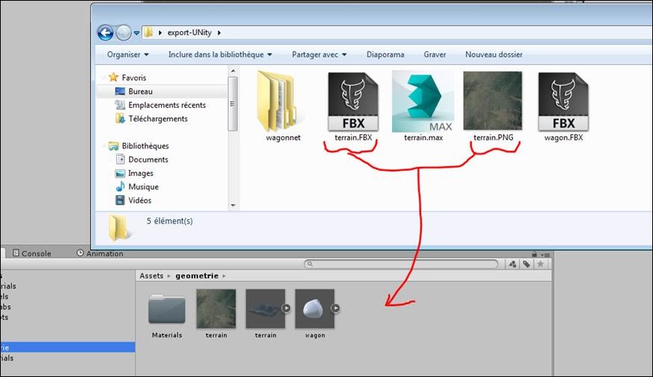653x377 pixels.
Task: Click the geometrie breadcrumb in Unity
Action: 197,276
